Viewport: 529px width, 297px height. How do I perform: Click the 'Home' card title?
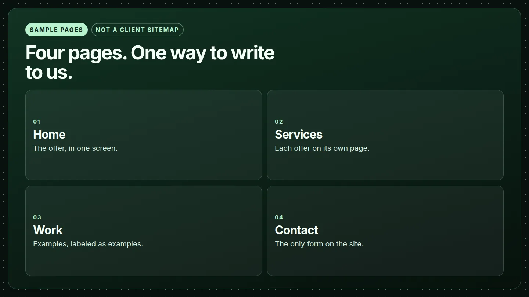click(49, 135)
